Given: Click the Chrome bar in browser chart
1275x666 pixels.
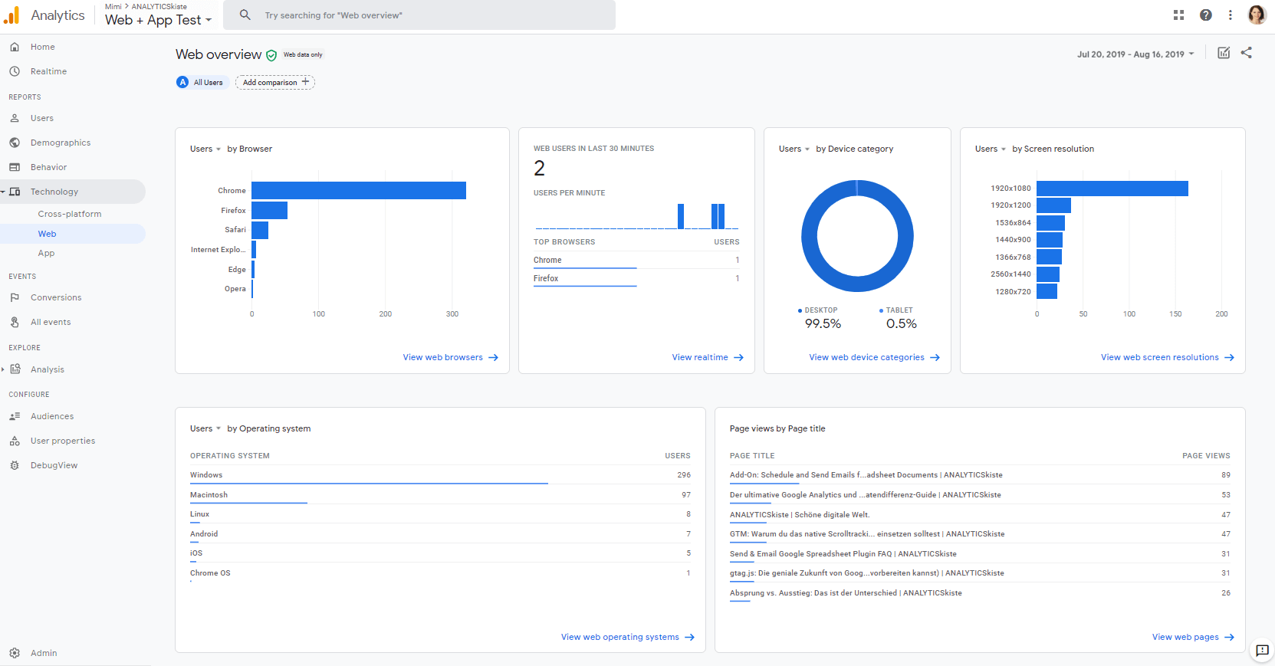Looking at the screenshot, I should click(358, 191).
